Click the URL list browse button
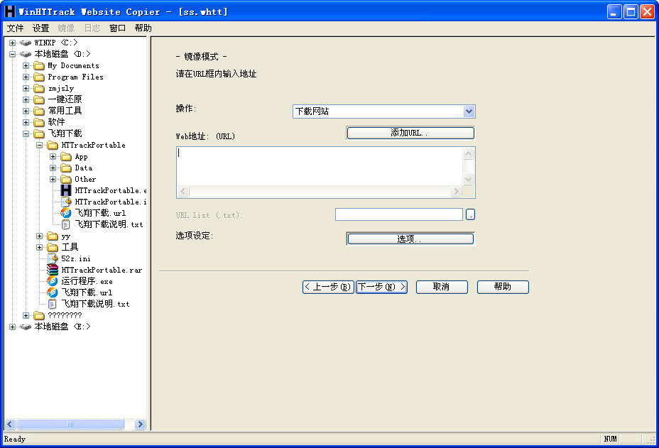The image size is (659, 448). point(470,214)
